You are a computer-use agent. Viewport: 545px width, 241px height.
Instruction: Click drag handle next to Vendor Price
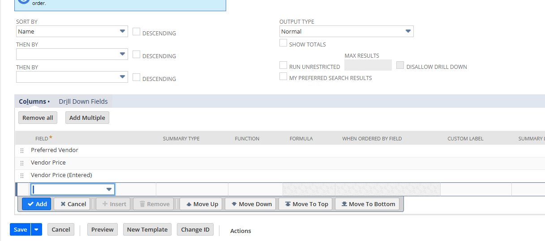coord(22,163)
